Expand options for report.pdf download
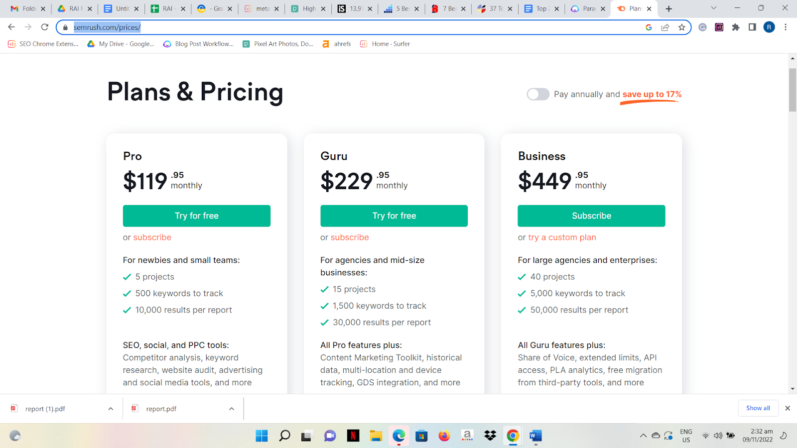The image size is (797, 448). coord(232,409)
